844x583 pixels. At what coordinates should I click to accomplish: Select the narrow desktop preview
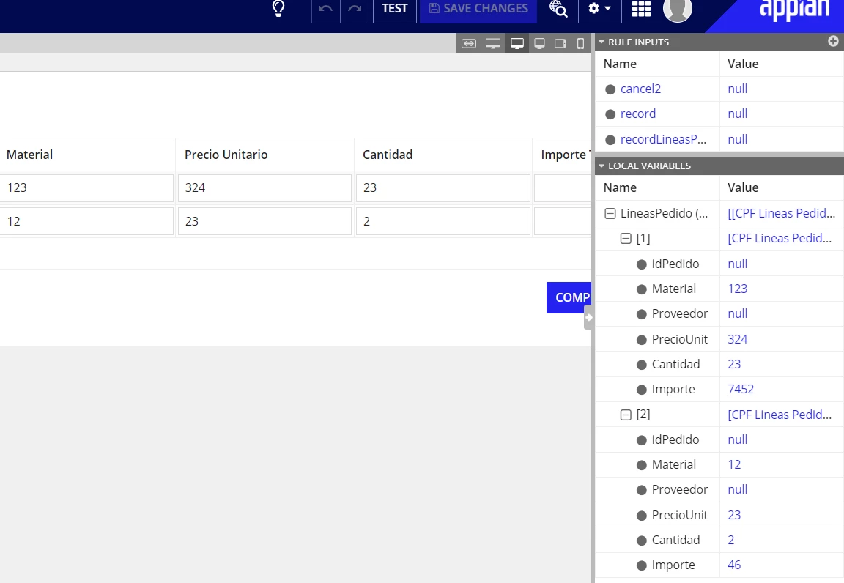click(539, 44)
